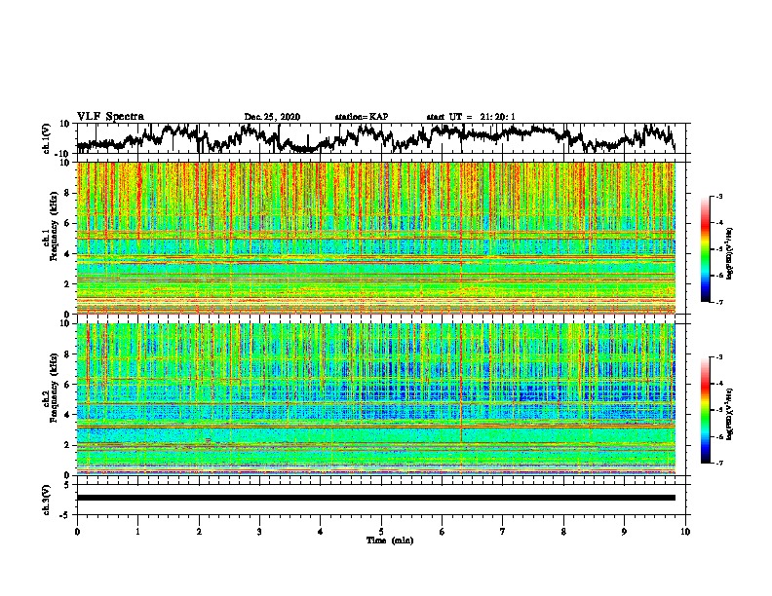
Task: Click the '8' kHz tick of ch.1 spectrogram
Action: point(68,193)
